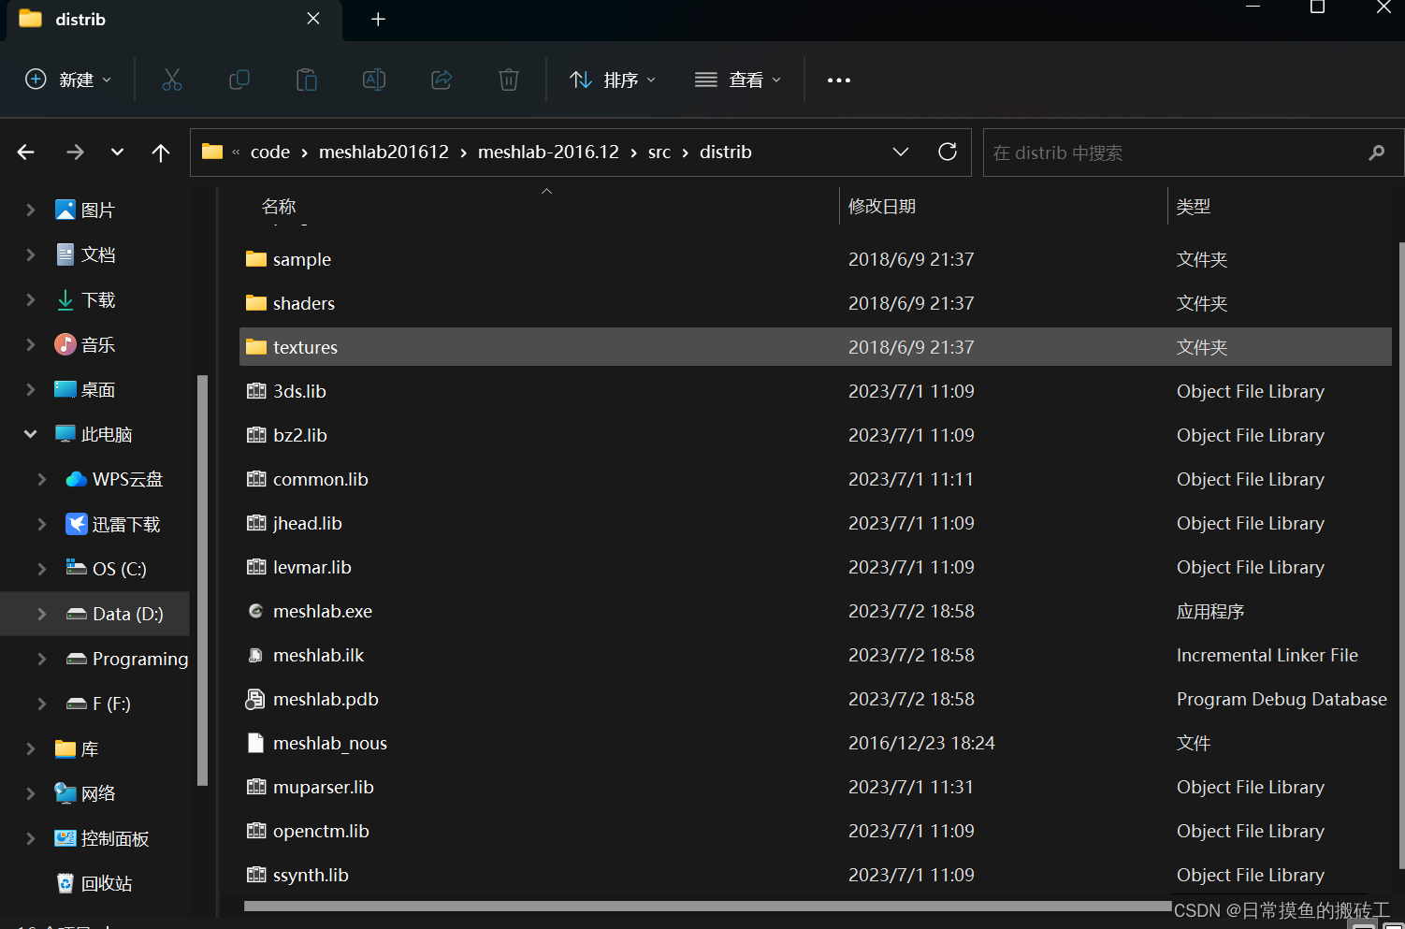
Task: Open the address bar history dropdown arrow
Action: 900,152
